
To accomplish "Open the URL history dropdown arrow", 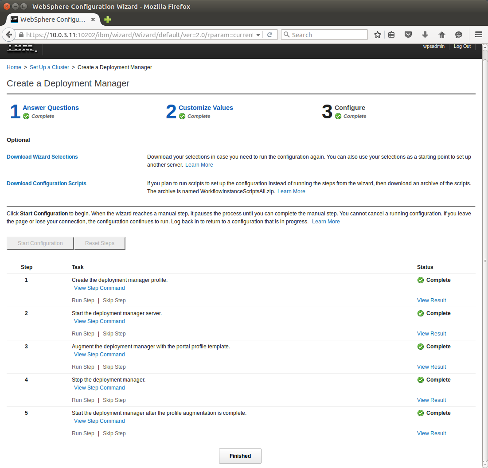I will [258, 35].
